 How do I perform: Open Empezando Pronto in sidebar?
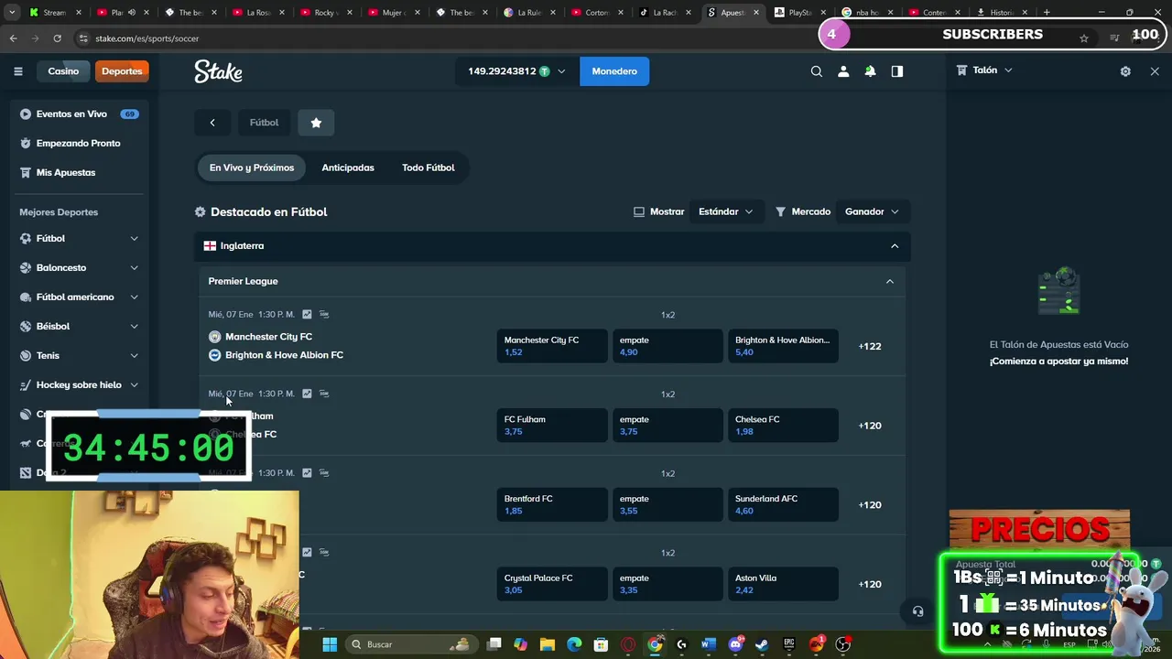pos(78,144)
